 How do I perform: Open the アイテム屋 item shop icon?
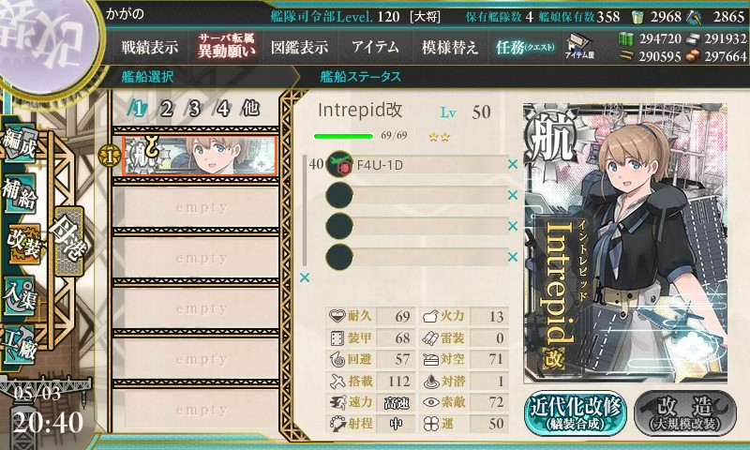[x=579, y=46]
